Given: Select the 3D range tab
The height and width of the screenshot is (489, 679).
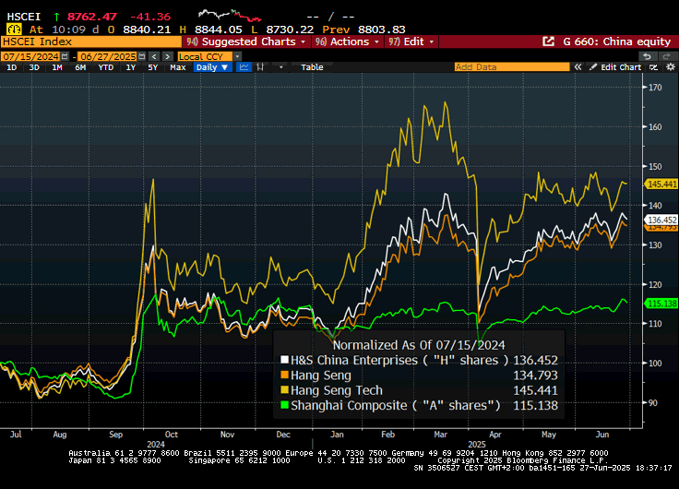Looking at the screenshot, I should coord(34,67).
